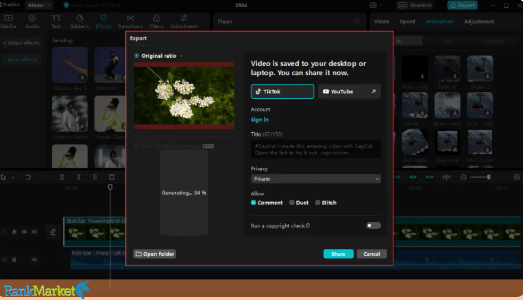The width and height of the screenshot is (523, 300).
Task: Expand the Video effects category
Action: pyautogui.click(x=22, y=43)
